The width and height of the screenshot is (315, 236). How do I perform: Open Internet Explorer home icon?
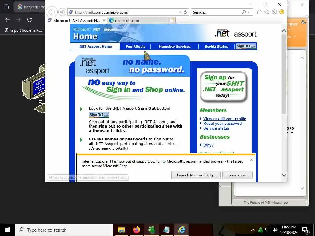click(259, 12)
